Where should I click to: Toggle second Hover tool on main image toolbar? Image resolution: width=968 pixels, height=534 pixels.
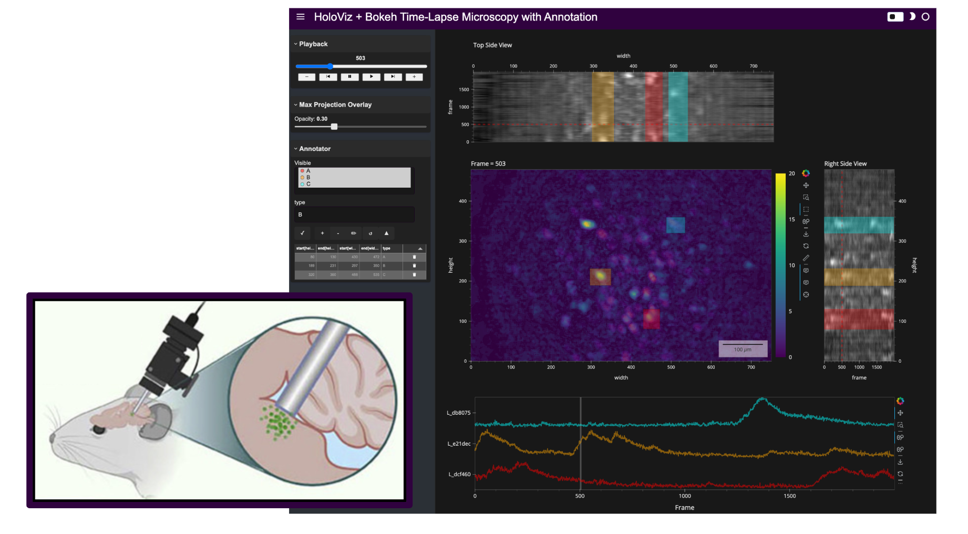click(806, 282)
